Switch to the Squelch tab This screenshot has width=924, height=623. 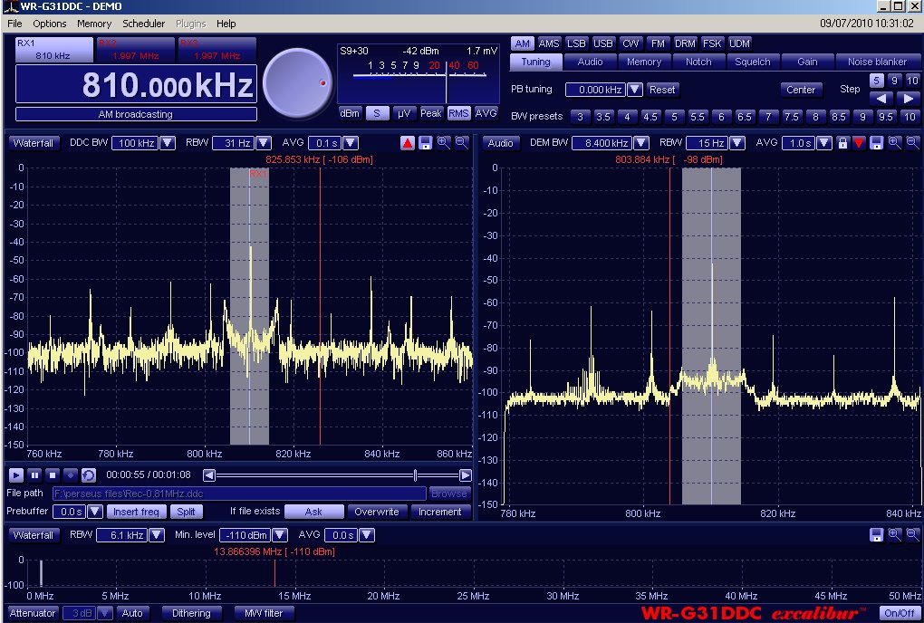tap(753, 62)
